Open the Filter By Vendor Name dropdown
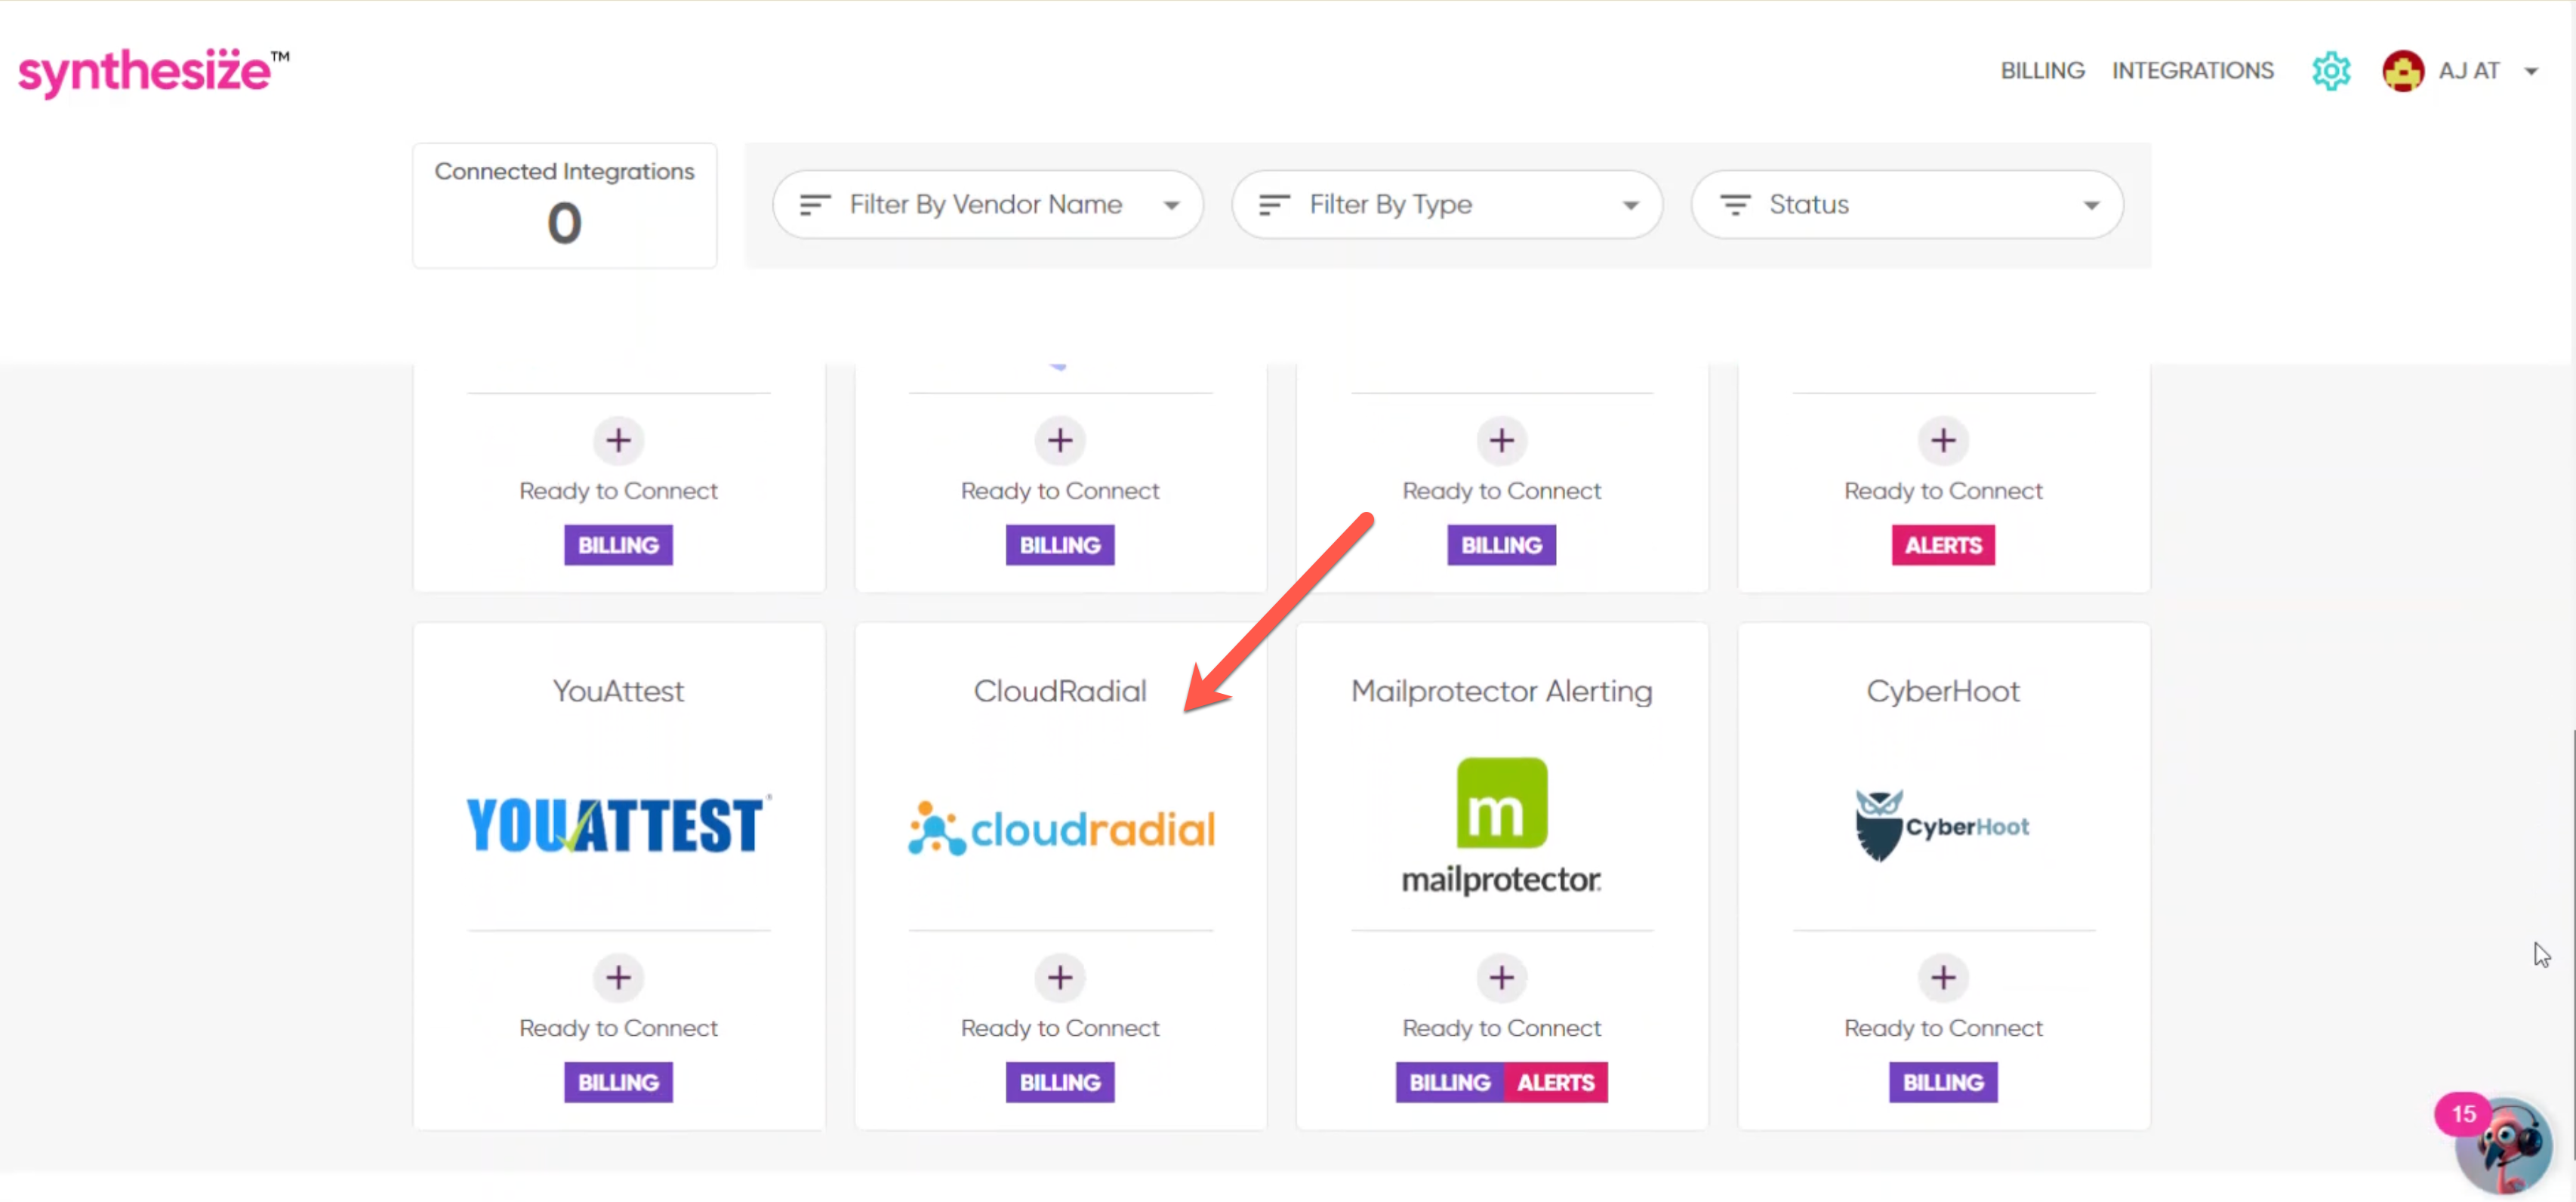 [987, 204]
